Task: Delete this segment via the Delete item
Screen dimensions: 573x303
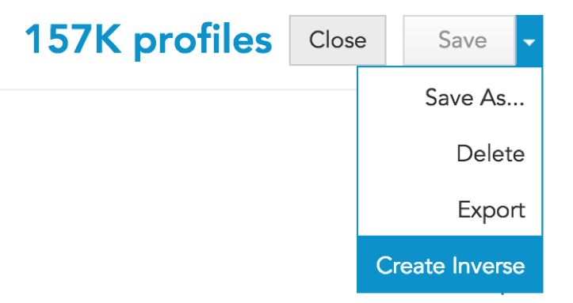Action: tap(450, 153)
